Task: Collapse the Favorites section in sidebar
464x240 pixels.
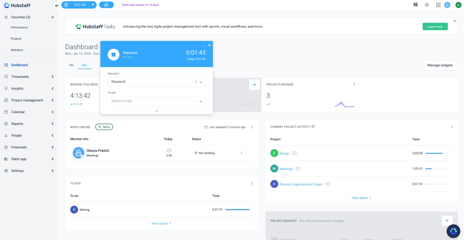Action: click(x=53, y=17)
